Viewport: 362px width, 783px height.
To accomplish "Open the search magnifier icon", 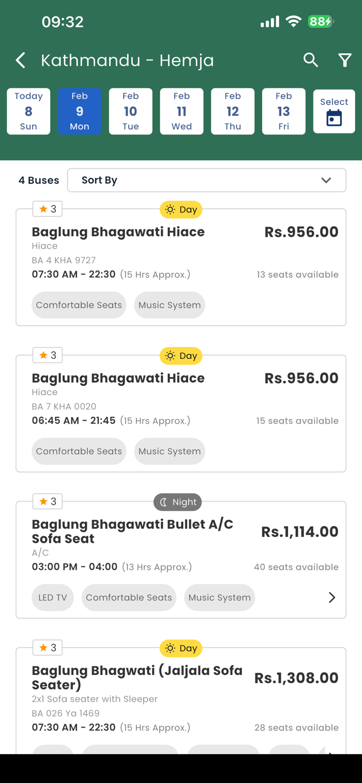I will tap(310, 60).
